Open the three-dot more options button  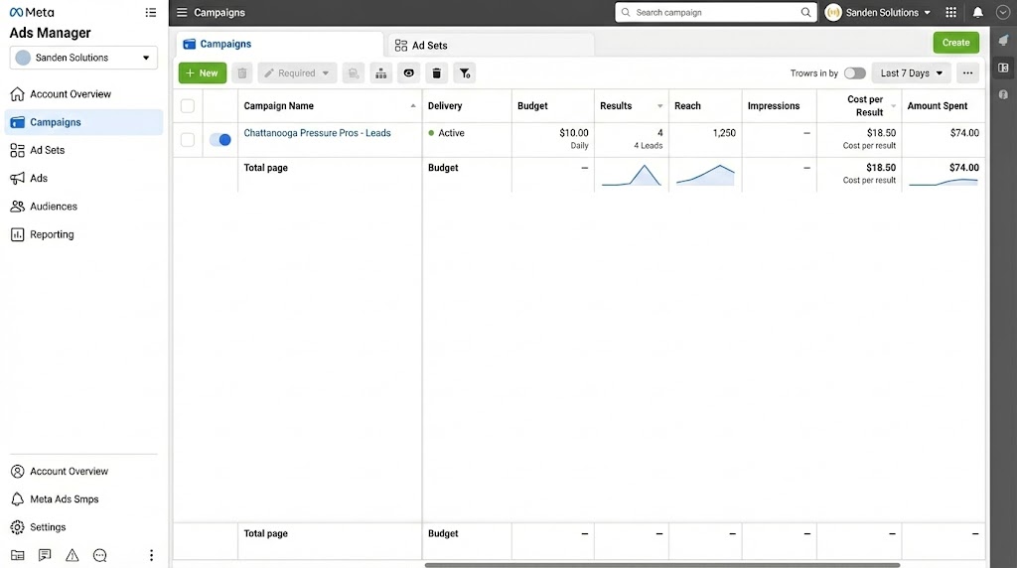[x=967, y=73]
